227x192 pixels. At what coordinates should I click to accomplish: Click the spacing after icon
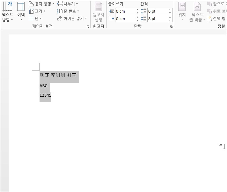click(x=143, y=18)
